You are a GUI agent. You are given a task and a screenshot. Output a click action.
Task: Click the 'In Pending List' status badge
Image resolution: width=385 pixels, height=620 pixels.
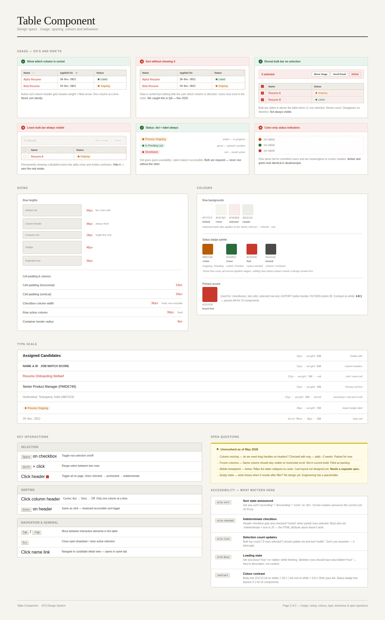point(152,146)
